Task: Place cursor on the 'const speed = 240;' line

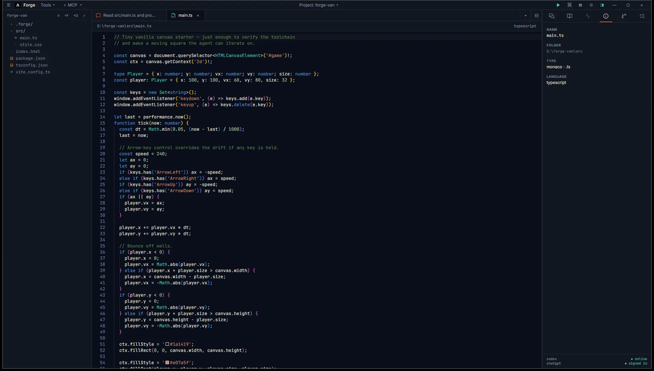Action: click(143, 154)
